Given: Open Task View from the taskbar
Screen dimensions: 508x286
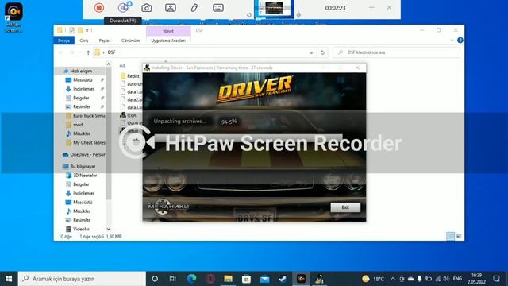Looking at the screenshot, I should [x=173, y=279].
